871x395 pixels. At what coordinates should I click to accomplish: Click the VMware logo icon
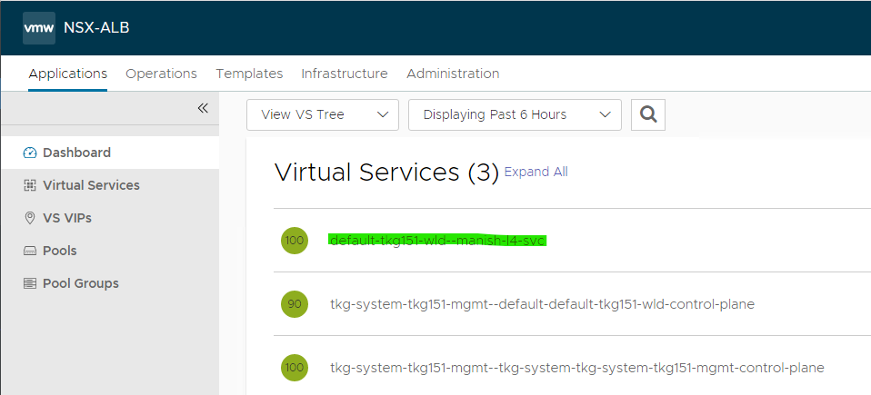pyautogui.click(x=39, y=27)
